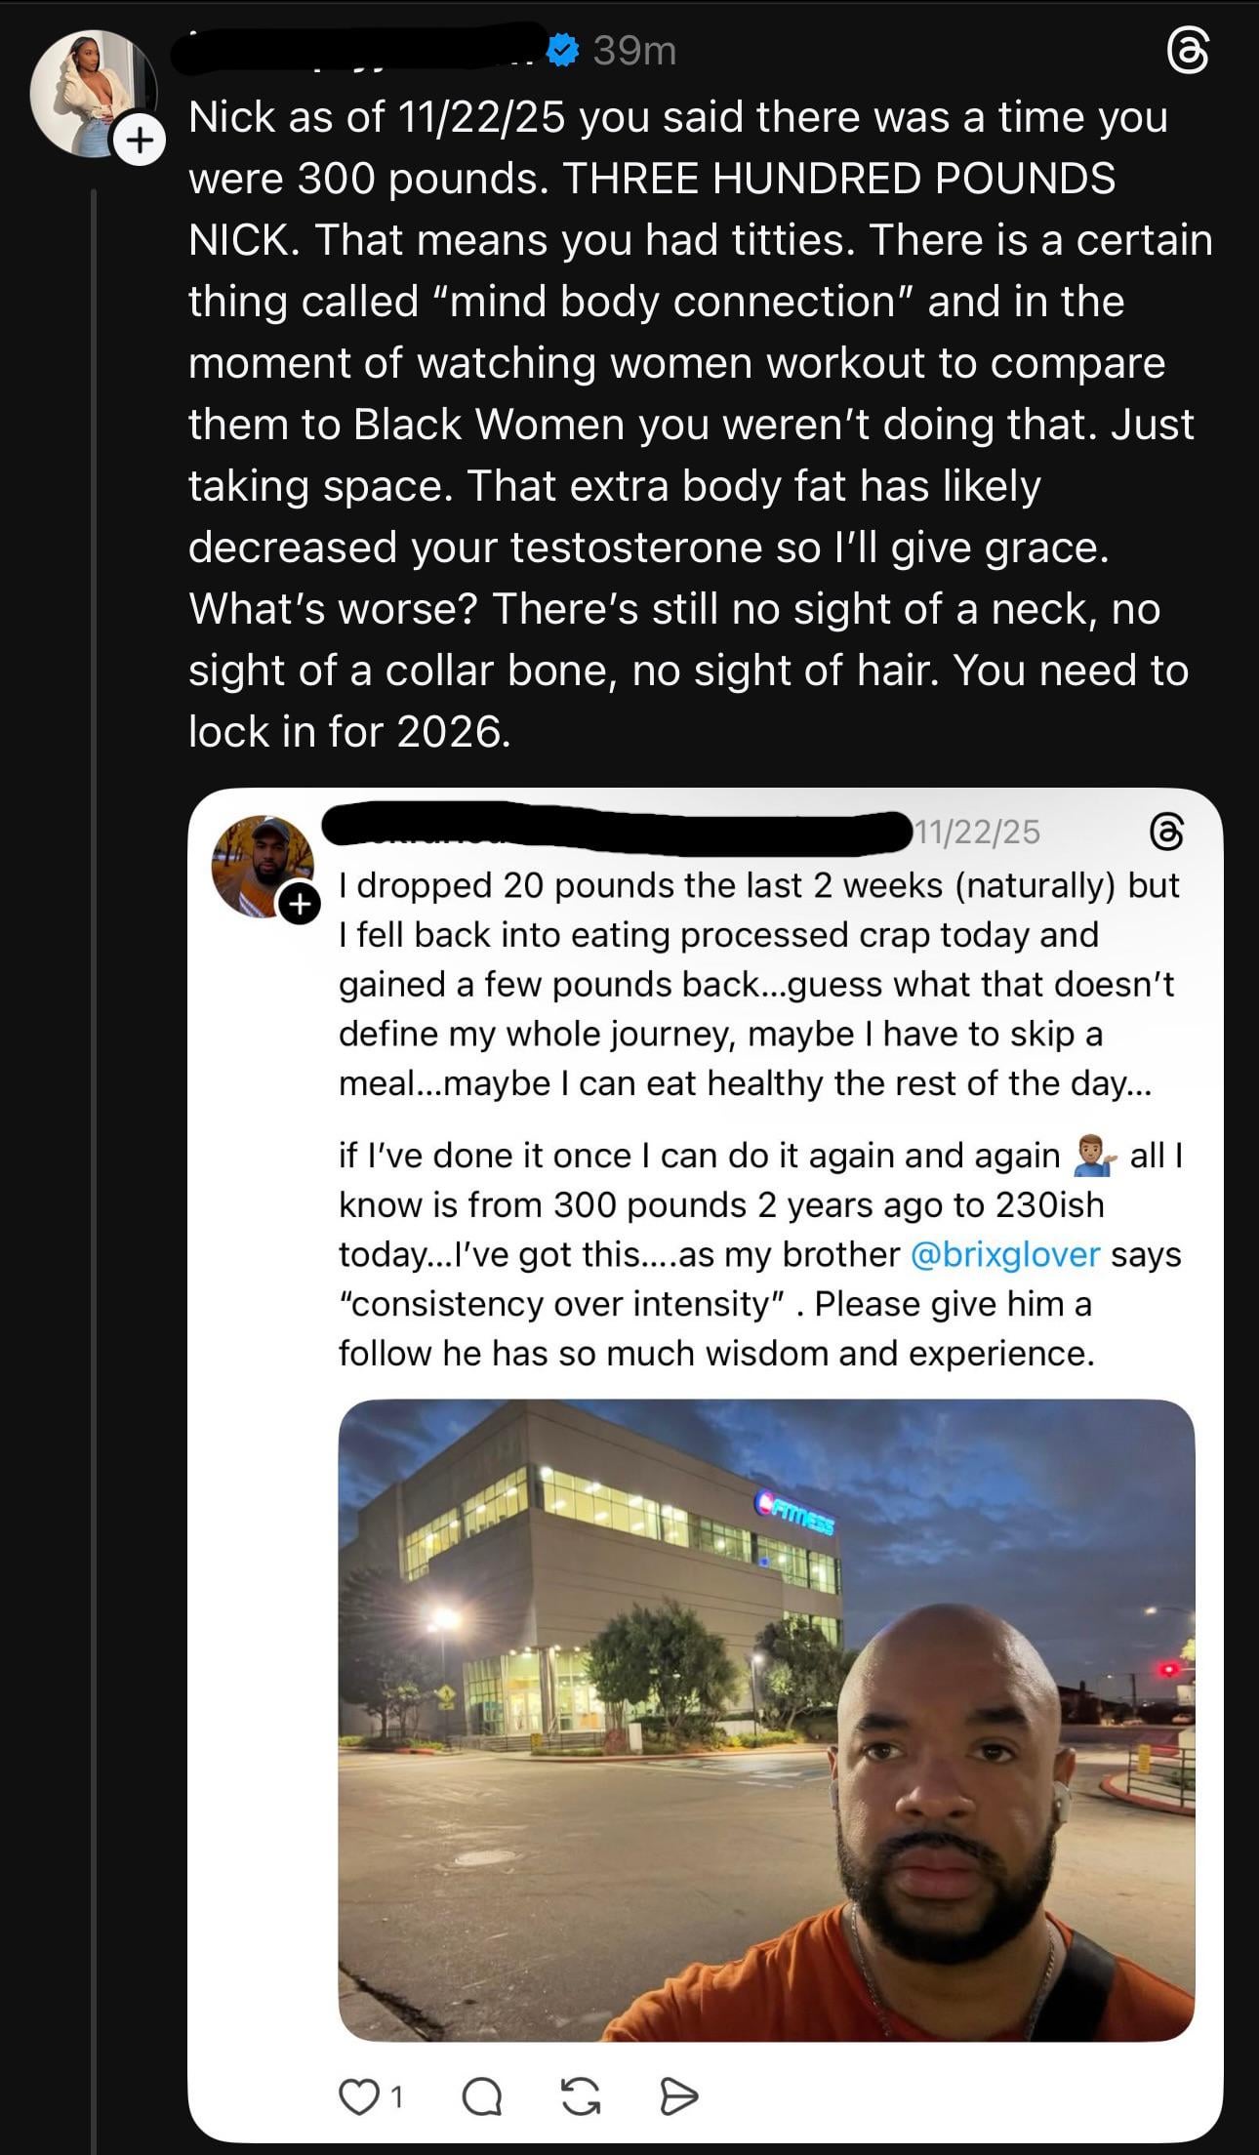
Task: Click the redacted username on the quoted post
Action: pyautogui.click(x=615, y=829)
